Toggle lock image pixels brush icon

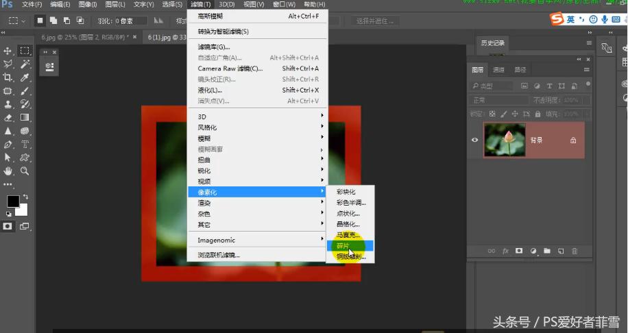[504, 114]
